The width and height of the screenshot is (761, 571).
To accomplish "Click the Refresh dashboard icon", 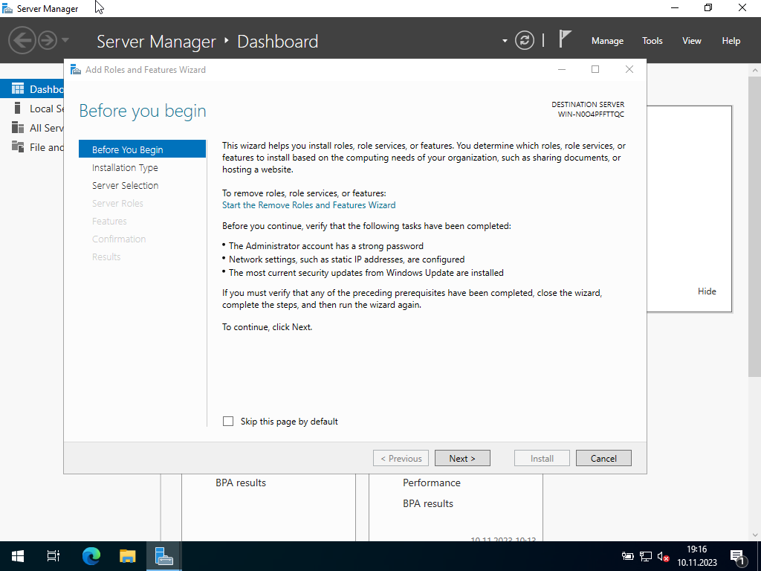I will (525, 40).
